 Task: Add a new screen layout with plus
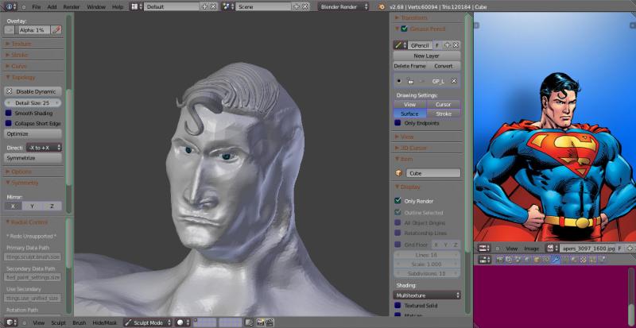click(x=204, y=7)
